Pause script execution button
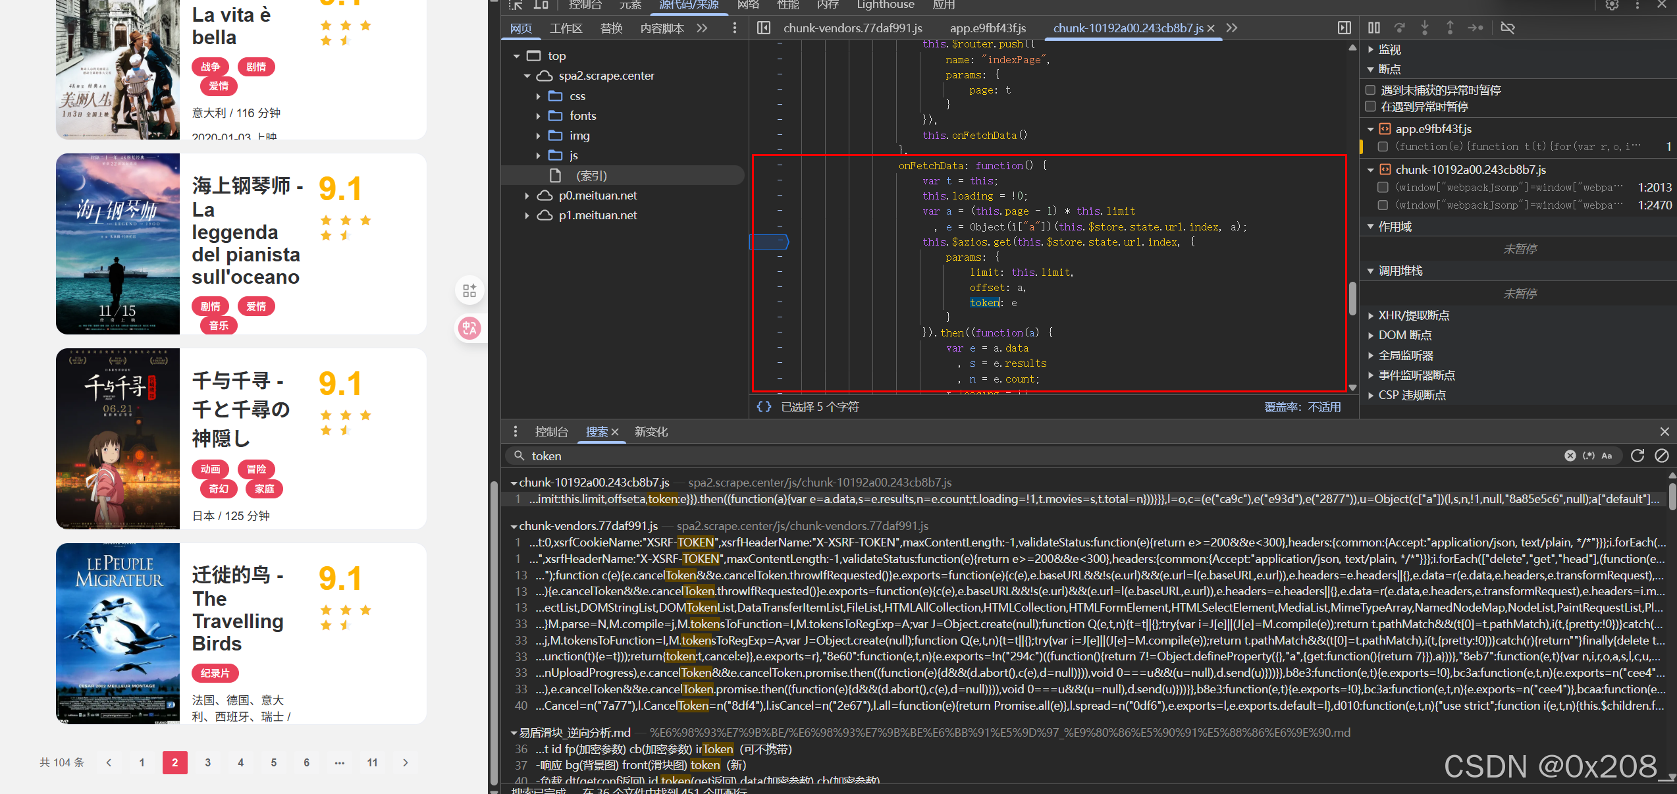 [1374, 28]
